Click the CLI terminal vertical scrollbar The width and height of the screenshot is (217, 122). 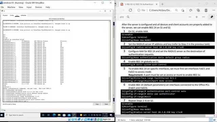109,61
